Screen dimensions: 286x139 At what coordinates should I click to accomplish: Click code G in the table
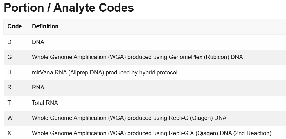10,57
